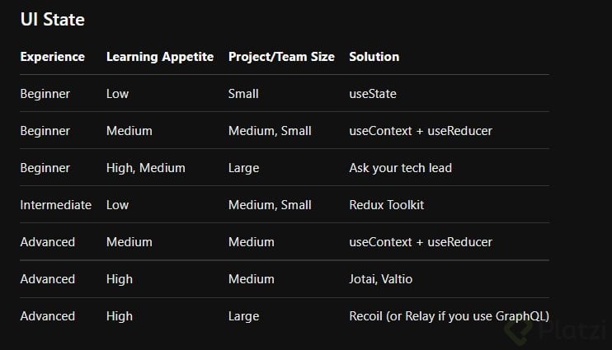Click the High, Medium appetite cell
The width and height of the screenshot is (612, 350).
145,168
